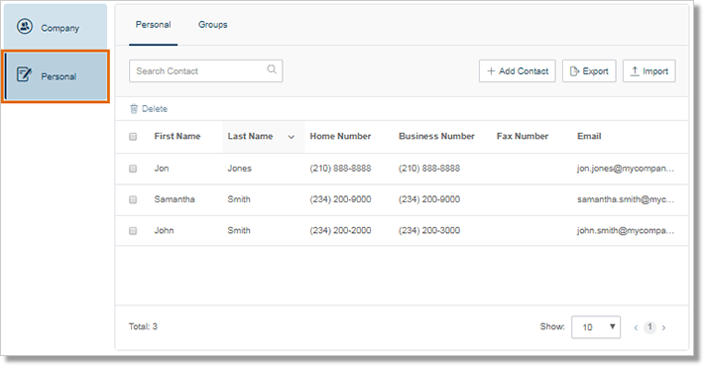Click the jon.jones email cell
705x367 pixels.
(626, 169)
